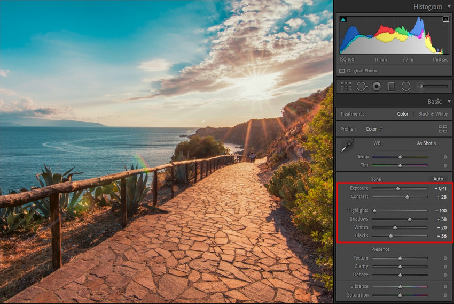Choose Black & White treatment

433,113
